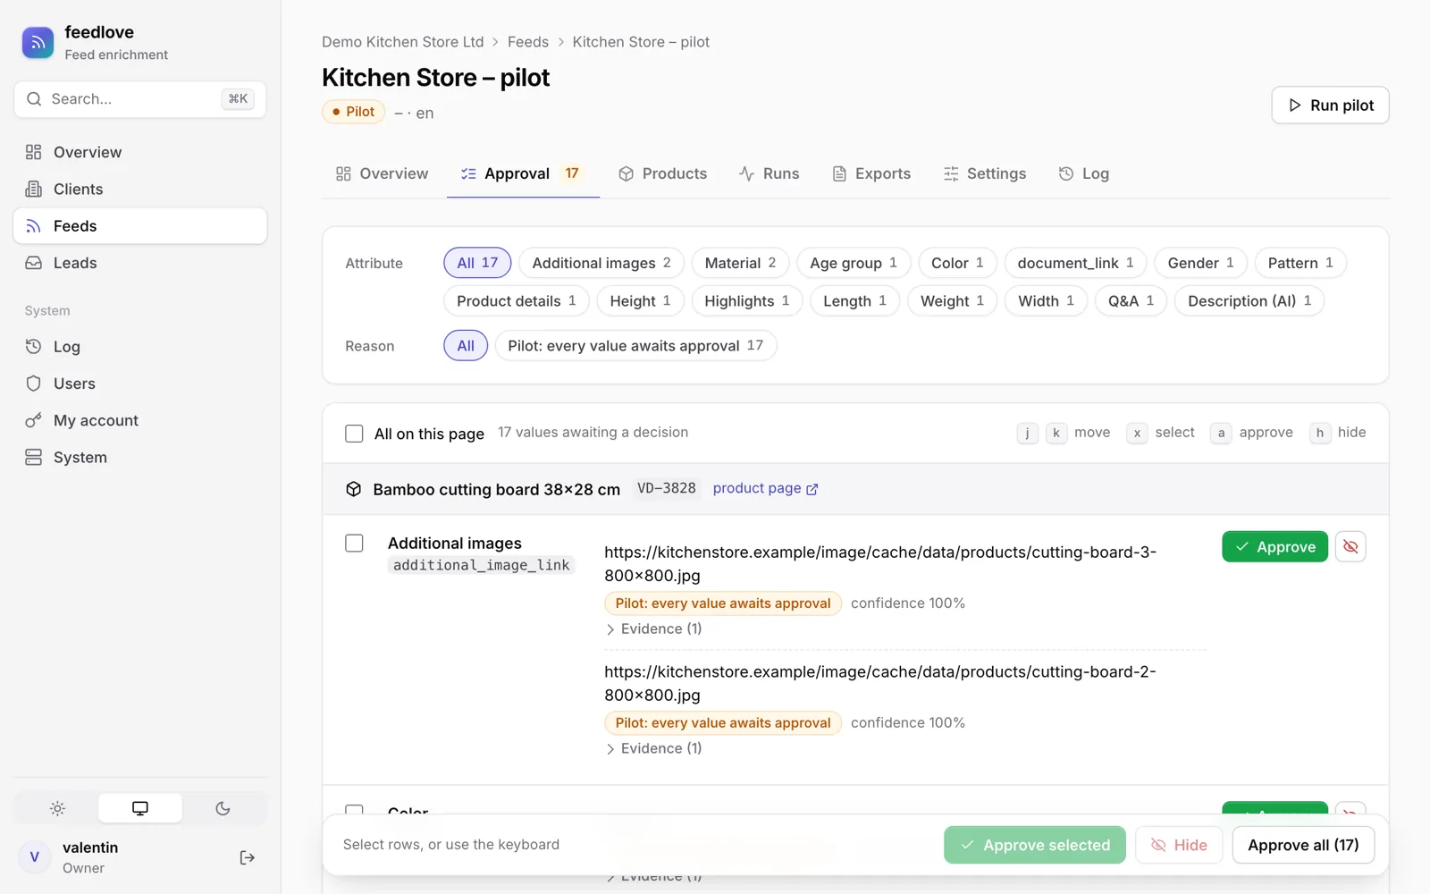This screenshot has height=894, width=1430.
Task: Open the product page link
Action: tap(765, 488)
